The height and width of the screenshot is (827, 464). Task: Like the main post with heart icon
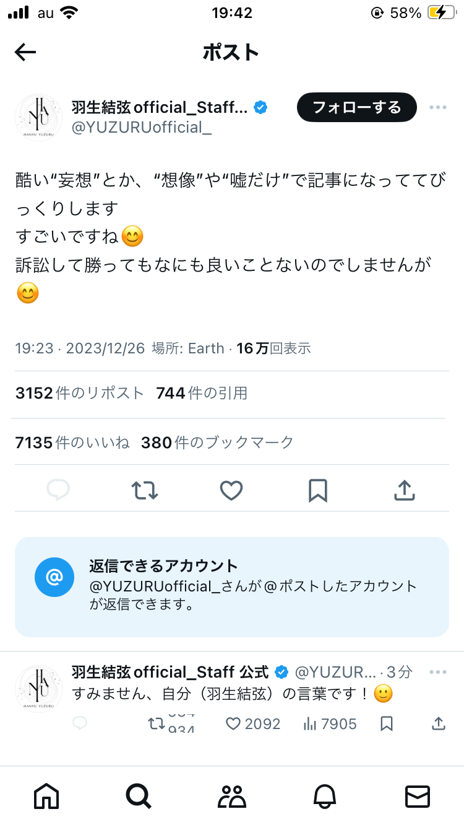[231, 491]
